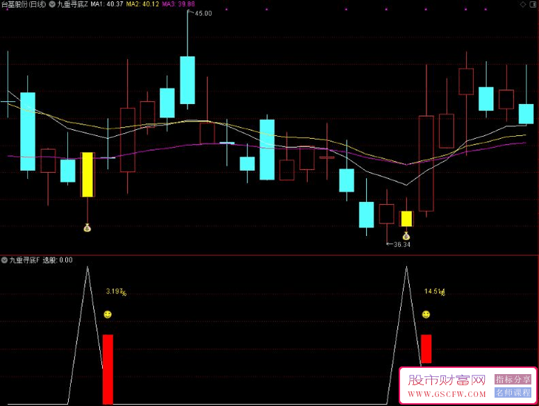
Task: Click the 36.34 low price label
Action: [x=401, y=245]
